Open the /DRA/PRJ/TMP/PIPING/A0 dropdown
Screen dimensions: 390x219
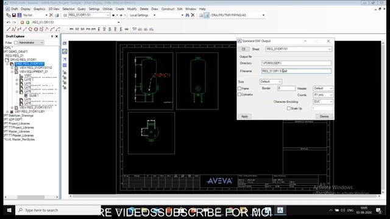click(x=263, y=15)
